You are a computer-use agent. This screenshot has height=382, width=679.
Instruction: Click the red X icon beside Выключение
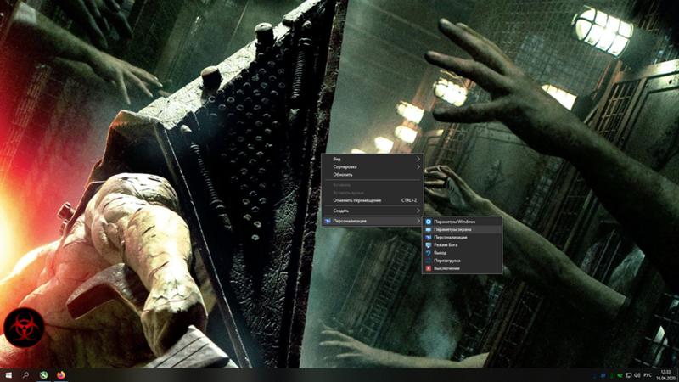[x=429, y=268]
